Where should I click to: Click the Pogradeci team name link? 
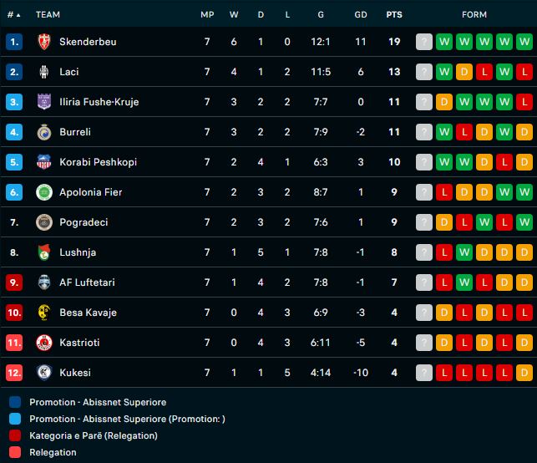tap(84, 222)
